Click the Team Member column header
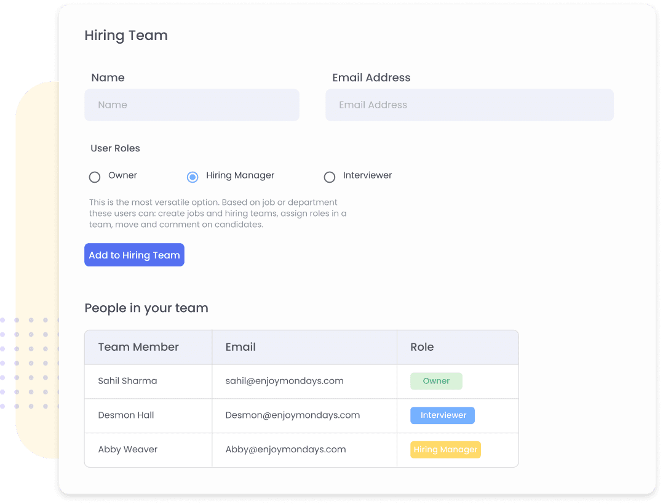This screenshot has height=504, width=663. [138, 347]
